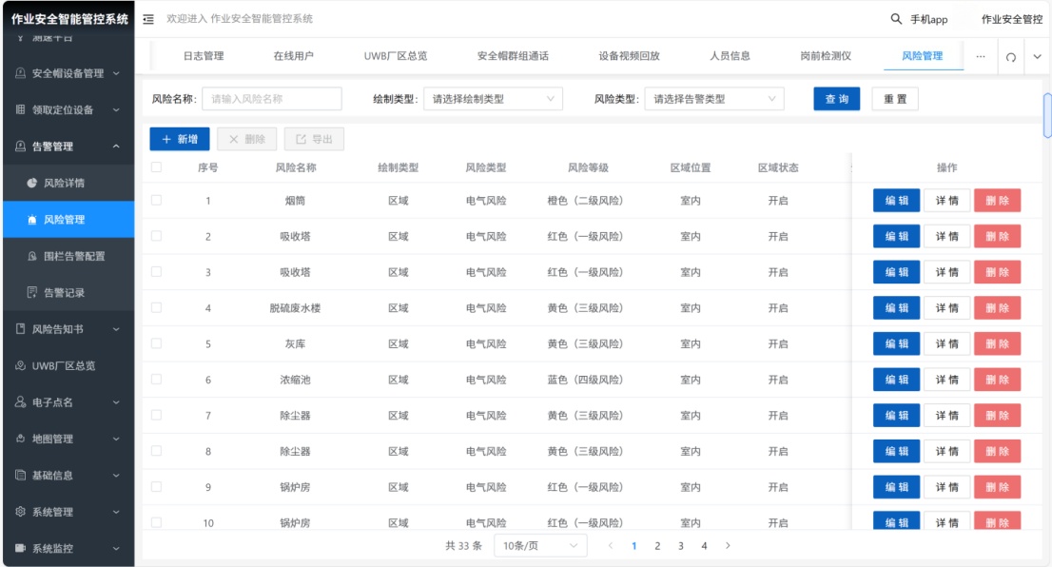This screenshot has height=567, width=1052.
Task: Select the checkbox for row 4 脱硫废水楼
Action: 156,307
